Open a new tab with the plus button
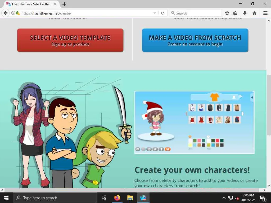Image resolution: width=271 pixels, height=203 pixels. coord(64,4)
